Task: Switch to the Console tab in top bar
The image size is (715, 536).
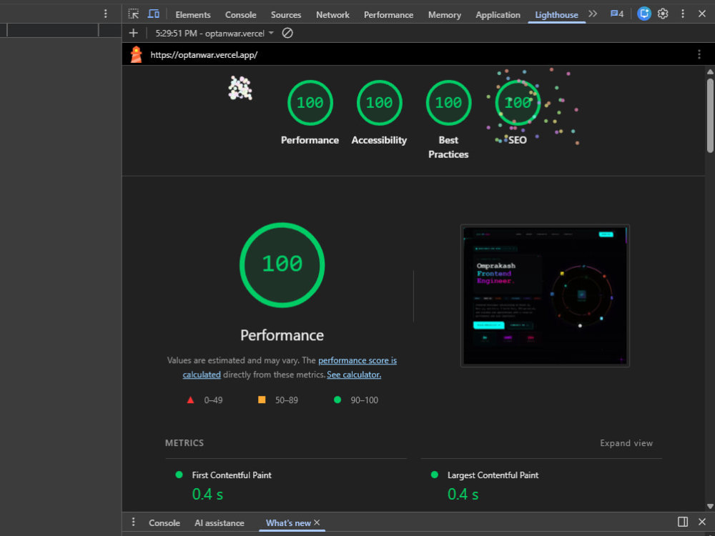Action: (x=240, y=14)
